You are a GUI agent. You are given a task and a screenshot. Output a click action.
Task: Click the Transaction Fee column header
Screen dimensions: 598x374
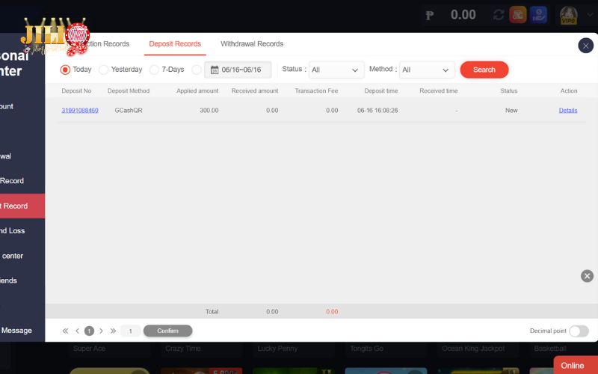[x=316, y=91]
